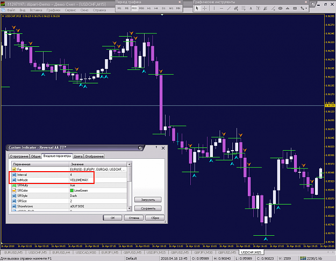Select the Interval value 4 cell

[98, 175]
